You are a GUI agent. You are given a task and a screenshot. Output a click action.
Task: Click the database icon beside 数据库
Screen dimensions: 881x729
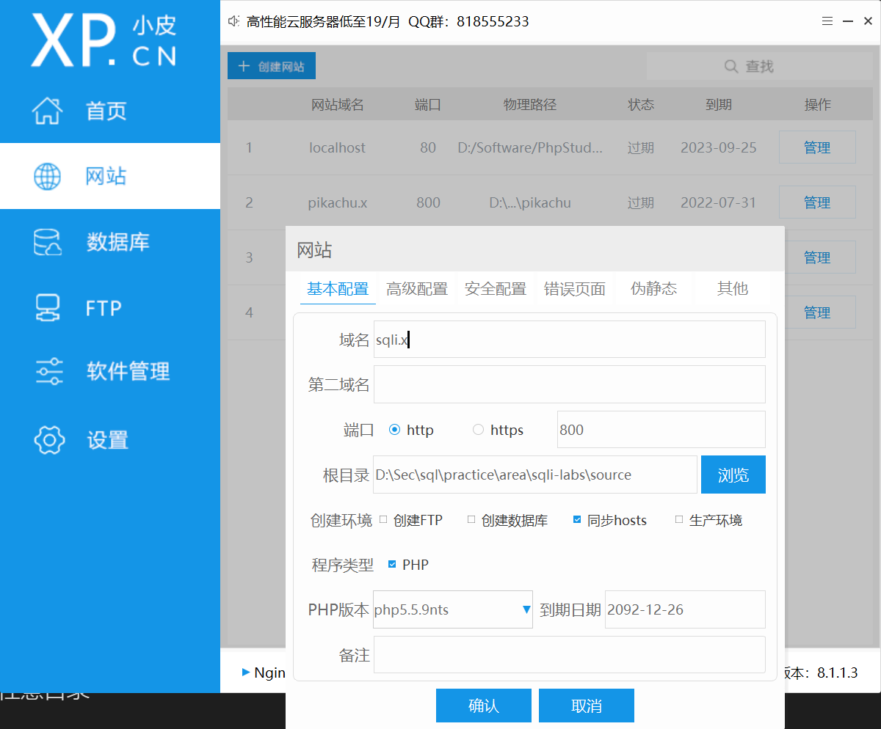point(48,242)
